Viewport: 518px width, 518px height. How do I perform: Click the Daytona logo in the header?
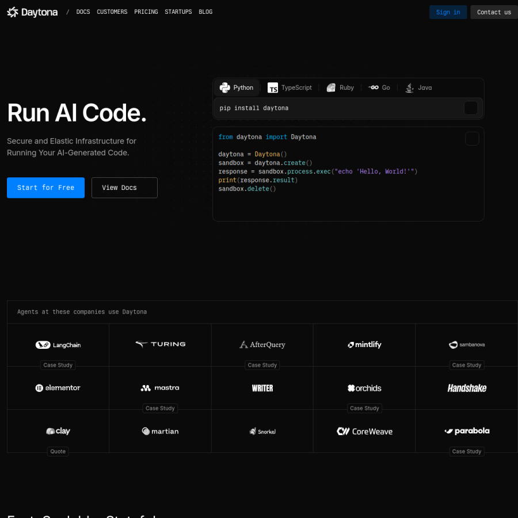point(32,12)
